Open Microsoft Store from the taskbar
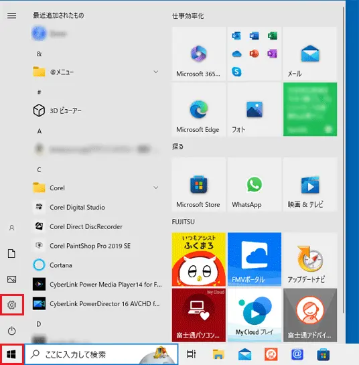The height and width of the screenshot is (365, 359). (x=324, y=355)
